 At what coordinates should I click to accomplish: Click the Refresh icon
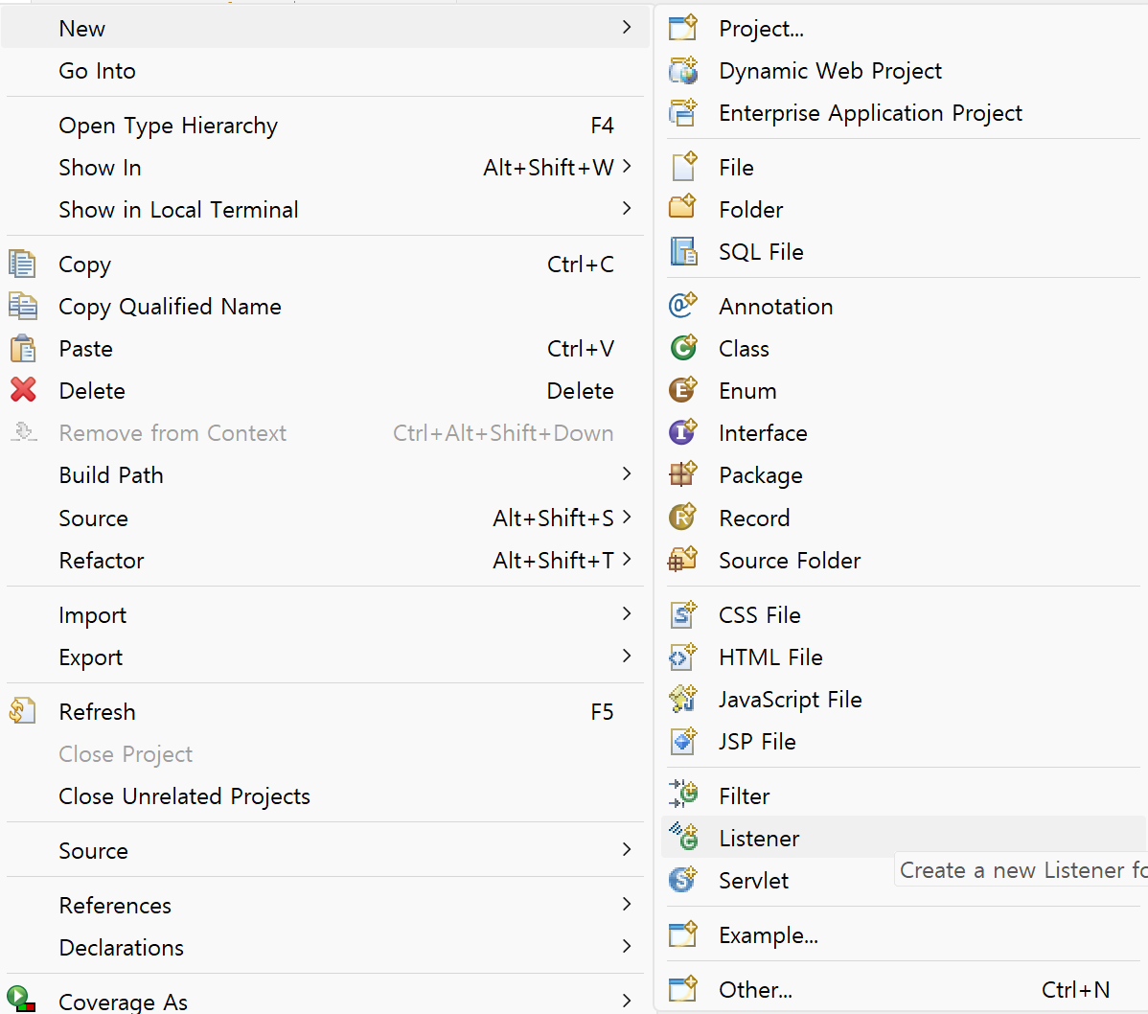click(x=23, y=711)
